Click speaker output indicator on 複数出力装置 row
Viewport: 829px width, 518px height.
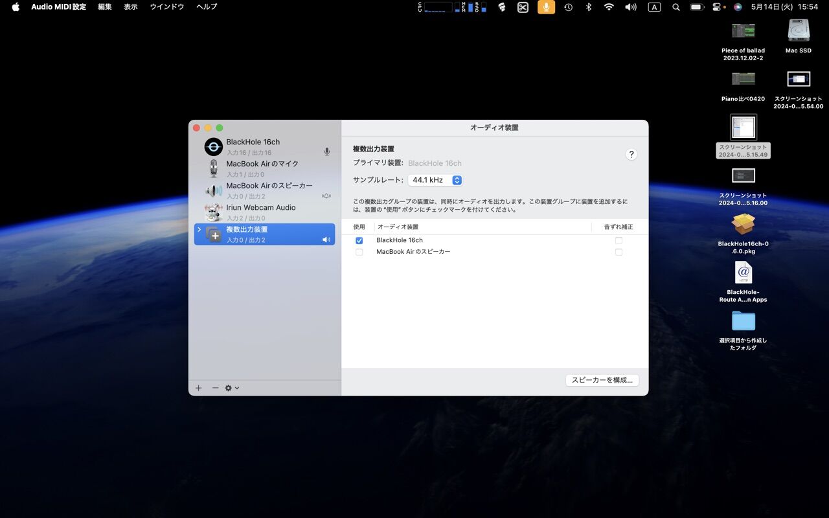(x=326, y=240)
